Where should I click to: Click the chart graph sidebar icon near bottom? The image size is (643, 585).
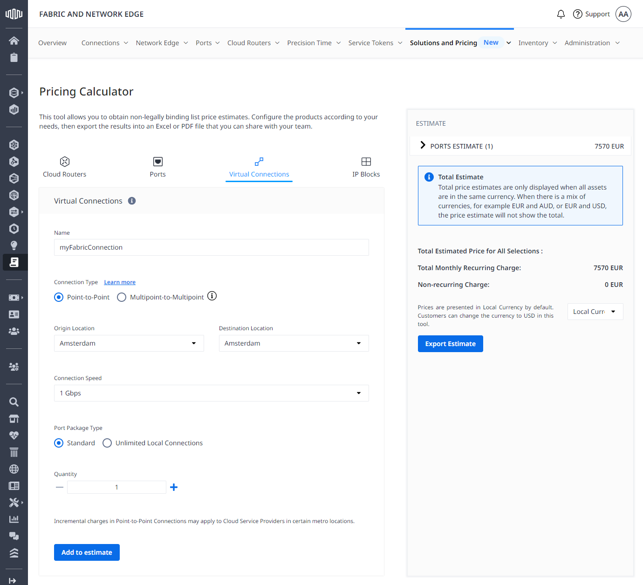pyautogui.click(x=14, y=519)
